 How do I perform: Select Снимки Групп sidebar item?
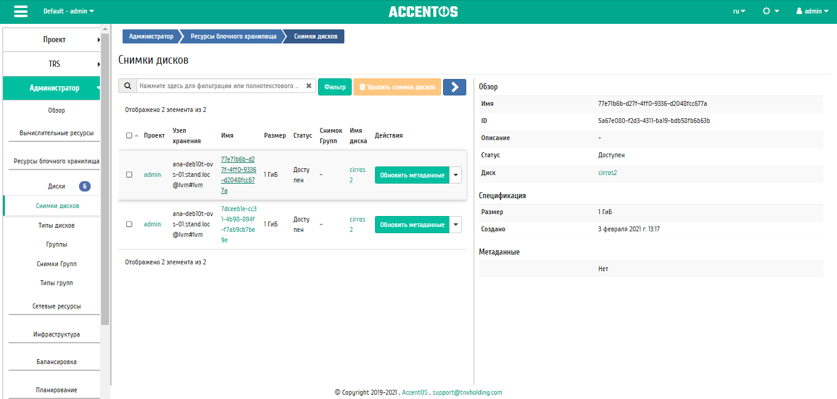[x=56, y=264]
